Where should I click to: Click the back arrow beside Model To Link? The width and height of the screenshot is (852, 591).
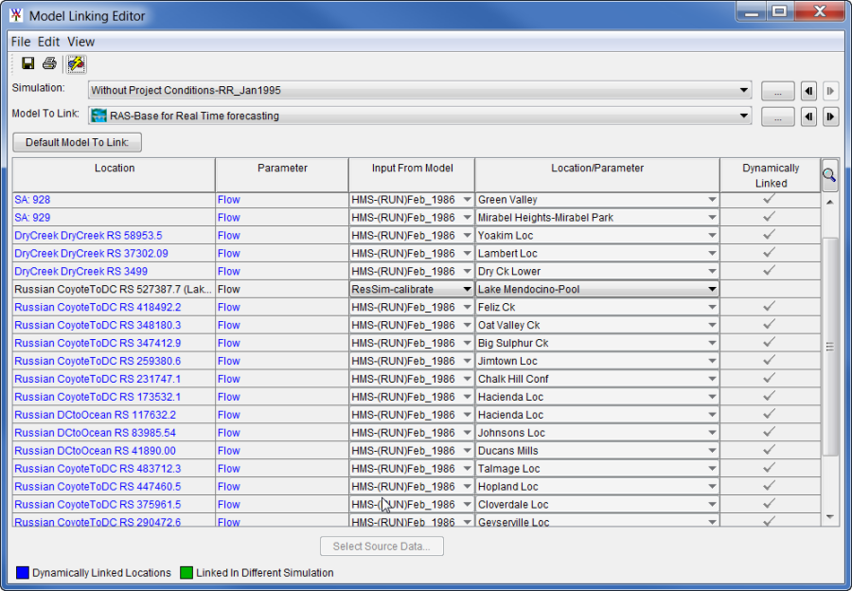pos(807,116)
